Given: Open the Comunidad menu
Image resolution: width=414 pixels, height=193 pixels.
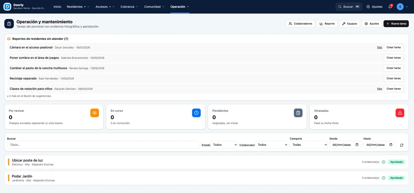Looking at the screenshot, I should pos(154,7).
